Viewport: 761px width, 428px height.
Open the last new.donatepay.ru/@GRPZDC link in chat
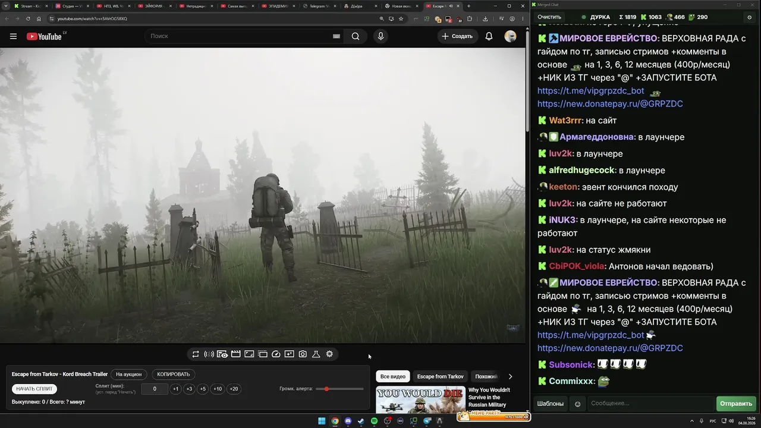tap(610, 348)
